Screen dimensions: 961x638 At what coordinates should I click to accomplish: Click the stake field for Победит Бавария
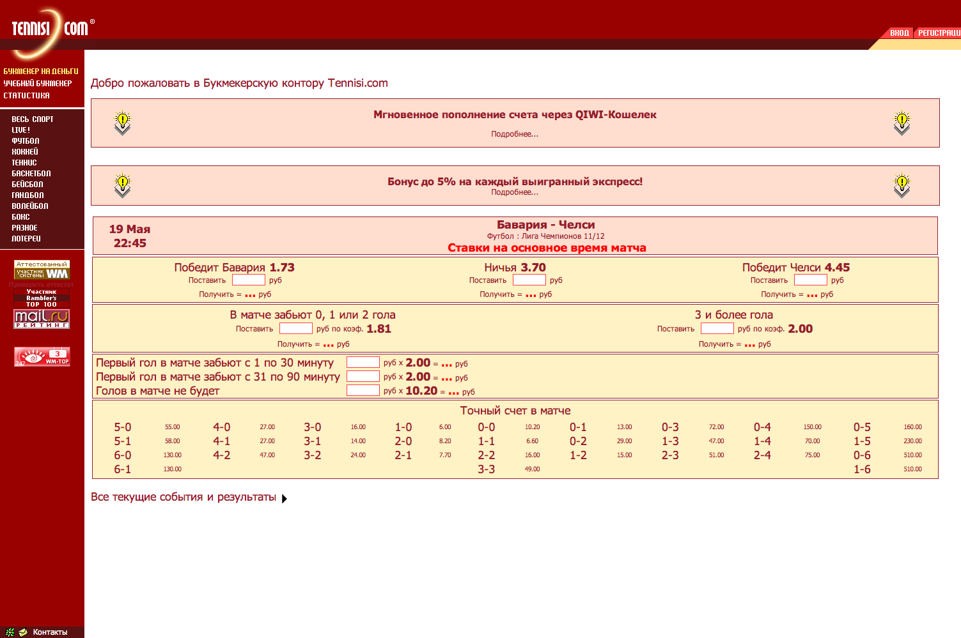tap(248, 280)
